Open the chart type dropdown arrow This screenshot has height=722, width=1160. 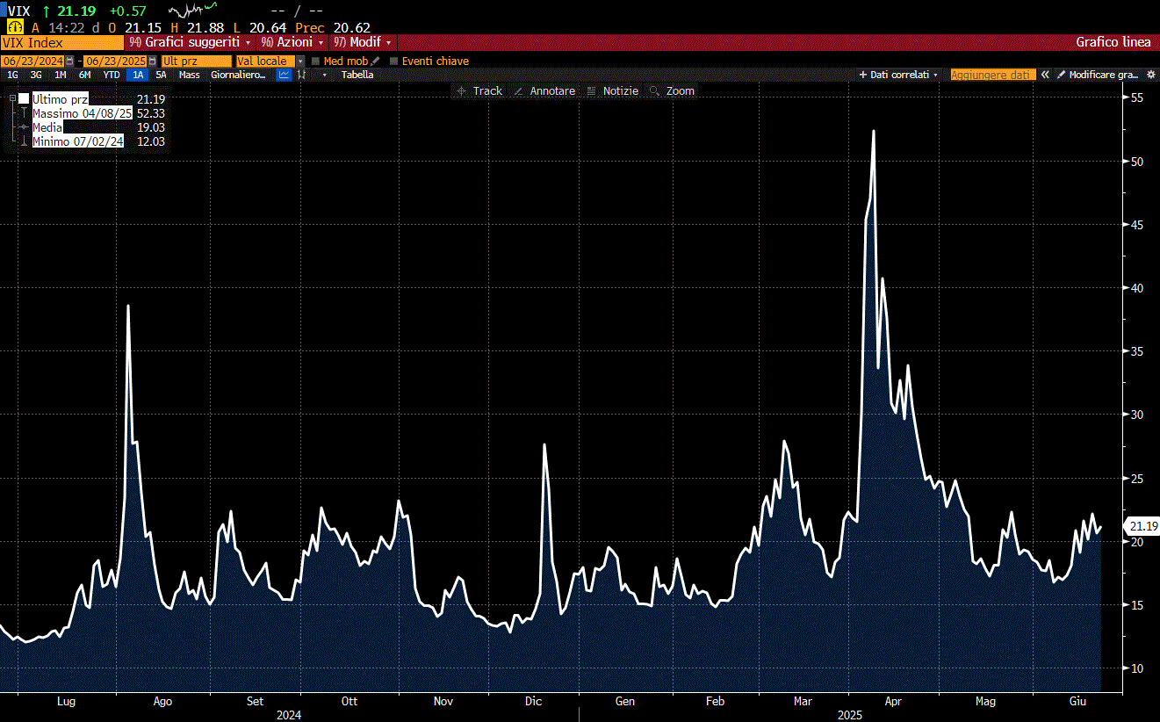[x=325, y=75]
